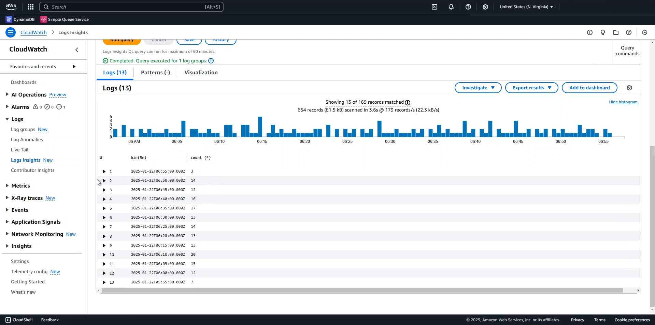
Task: Open the region selector dropdown
Action: (526, 7)
